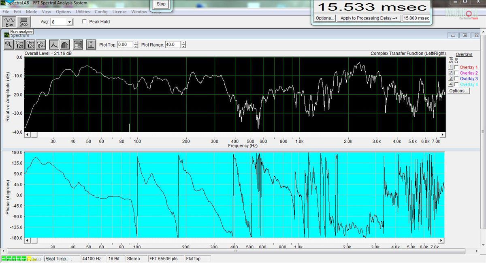This screenshot has width=486, height=263.
Task: Start the analyzer with the Run button
Action: coord(9,22)
